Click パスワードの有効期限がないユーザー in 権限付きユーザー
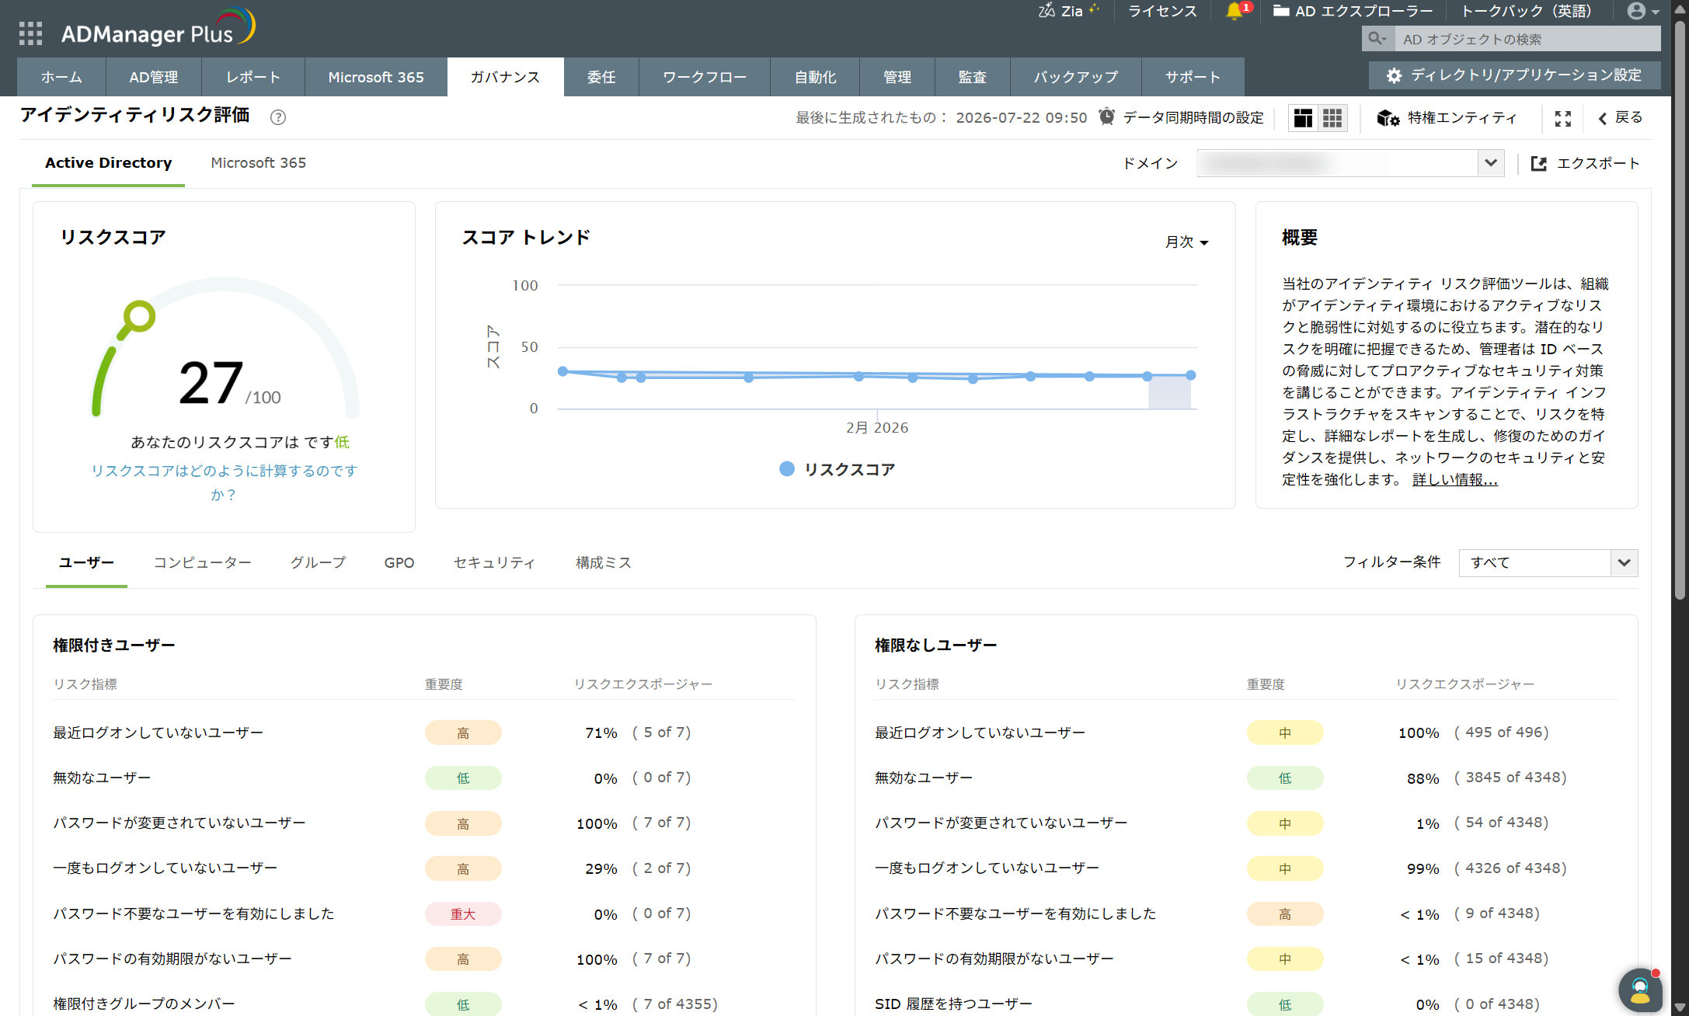The image size is (1689, 1016). pyautogui.click(x=172, y=959)
